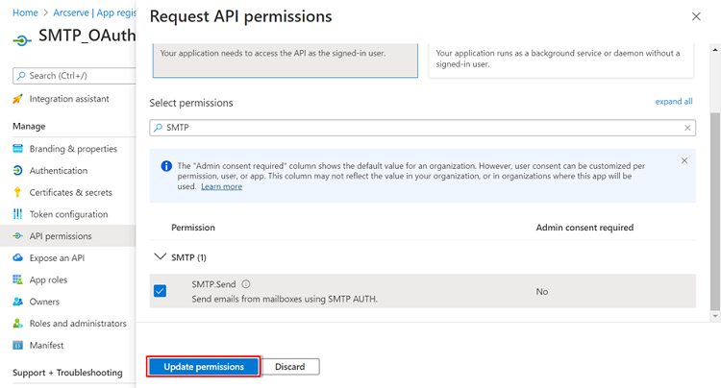
Task: Open Token configuration page
Action: click(x=68, y=214)
